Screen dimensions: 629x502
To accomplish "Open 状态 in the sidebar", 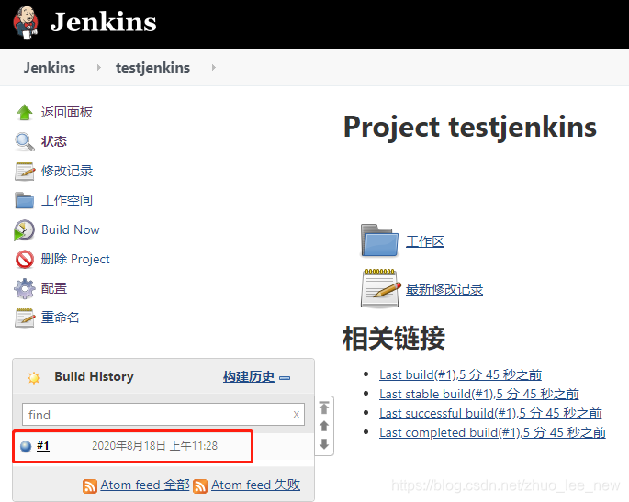I will click(54, 141).
